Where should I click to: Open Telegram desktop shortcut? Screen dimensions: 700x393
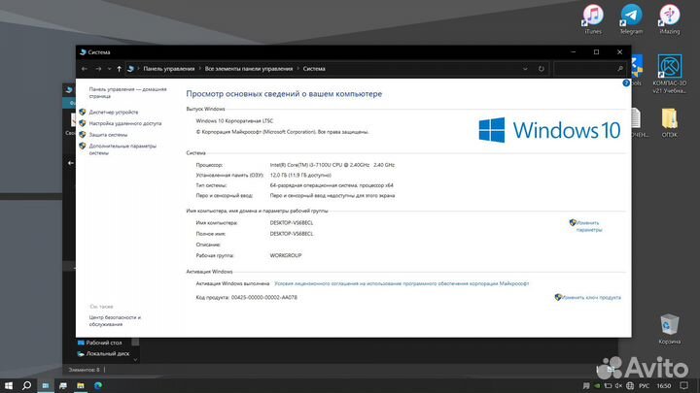(x=631, y=19)
